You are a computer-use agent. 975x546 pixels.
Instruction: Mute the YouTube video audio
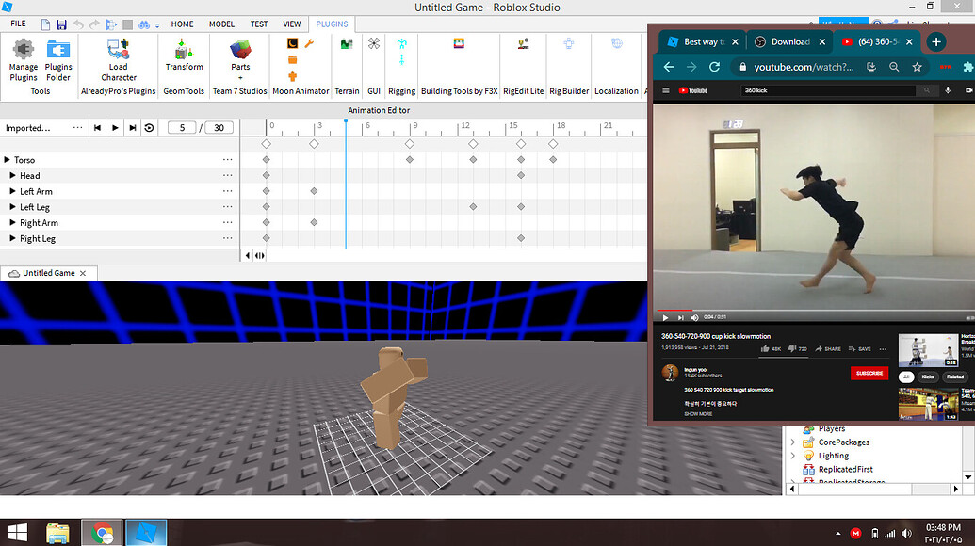point(693,318)
